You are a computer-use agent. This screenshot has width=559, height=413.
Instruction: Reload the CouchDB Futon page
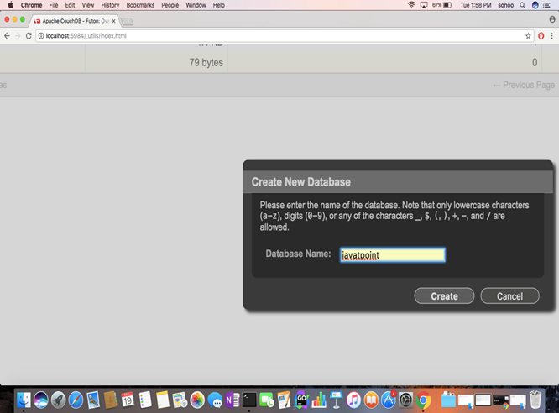[29, 35]
